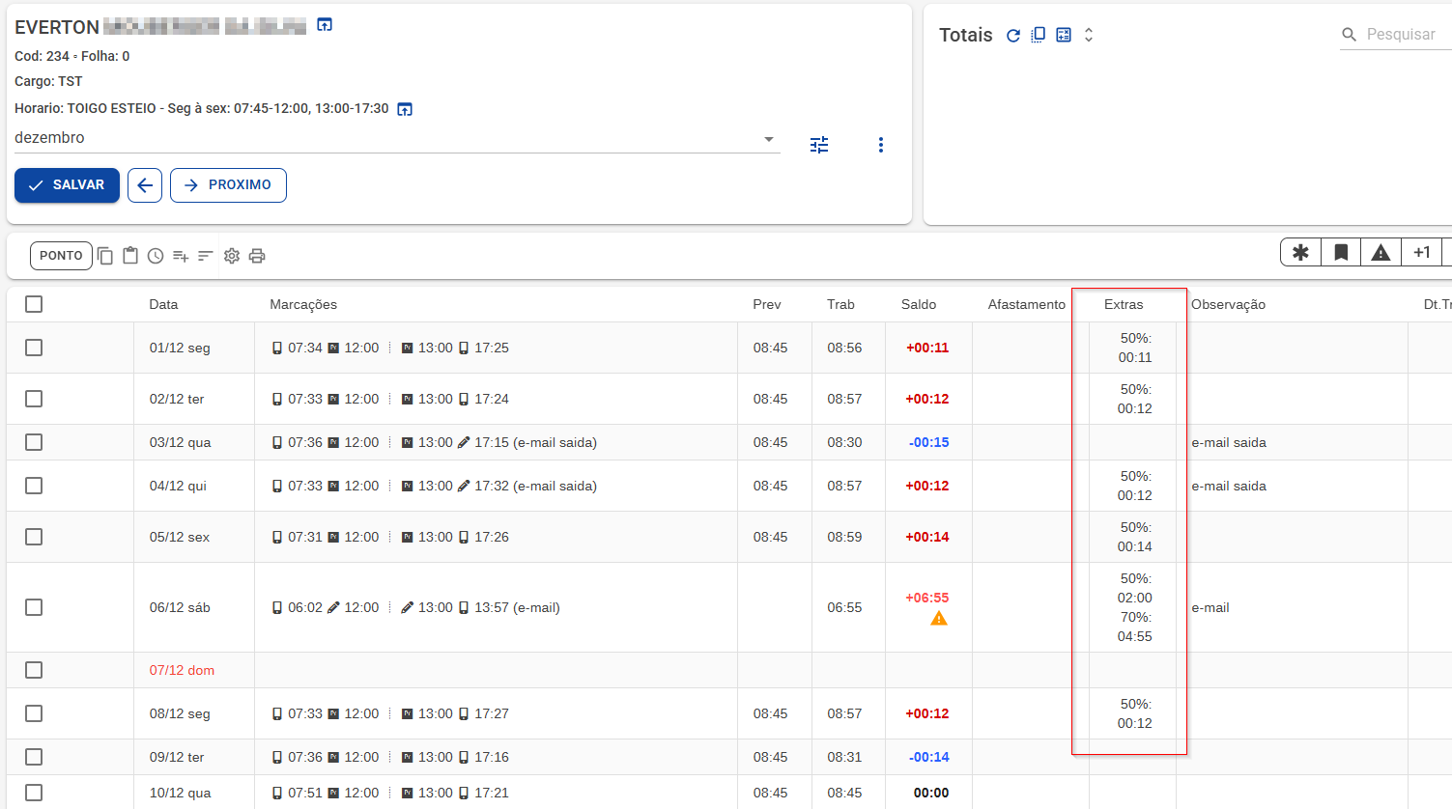1452x809 pixels.
Task: Click the pencil icon beside 17:32 on 04/12
Action: 464,486
